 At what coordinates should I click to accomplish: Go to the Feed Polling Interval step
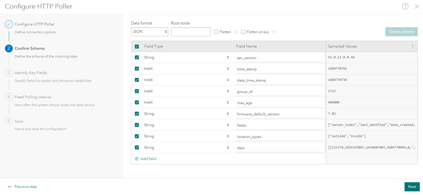[x=33, y=97]
